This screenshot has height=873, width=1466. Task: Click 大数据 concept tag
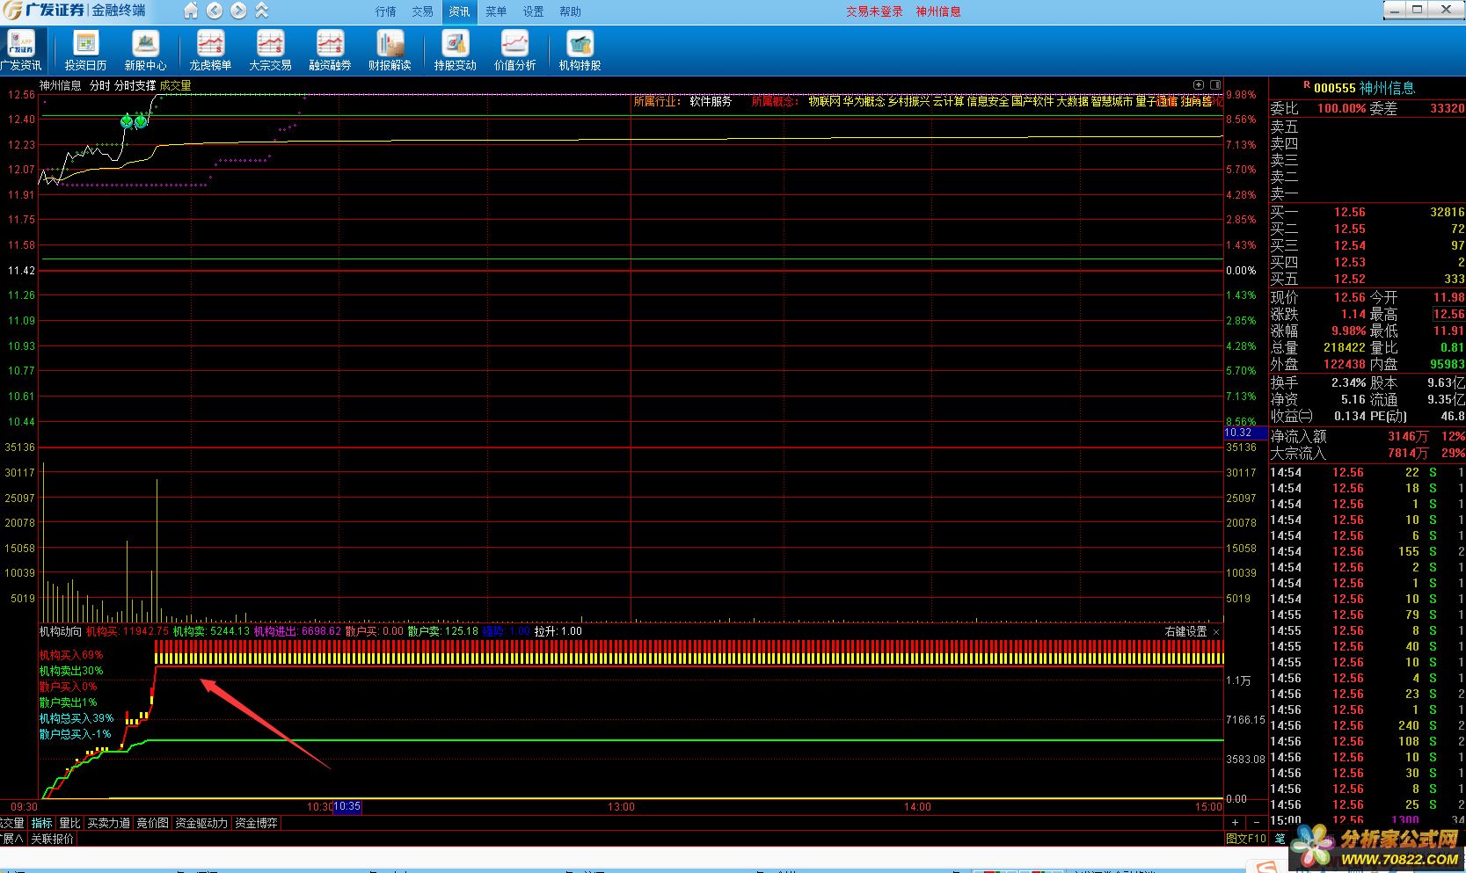click(1072, 101)
